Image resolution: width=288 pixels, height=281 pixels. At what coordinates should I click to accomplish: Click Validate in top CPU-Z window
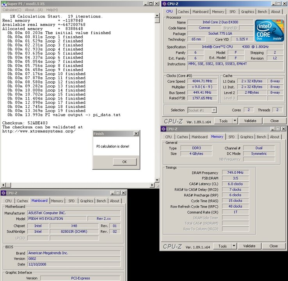tap(250, 121)
